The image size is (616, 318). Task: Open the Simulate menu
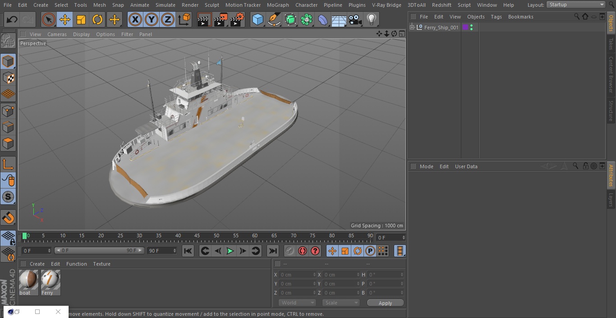(x=165, y=5)
